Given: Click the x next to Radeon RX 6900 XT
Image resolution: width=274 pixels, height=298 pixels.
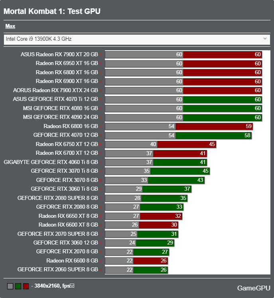Looking at the screenshot, I should [x=101, y=81].
